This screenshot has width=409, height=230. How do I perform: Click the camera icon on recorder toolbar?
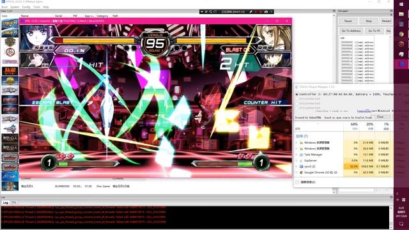click(x=266, y=11)
